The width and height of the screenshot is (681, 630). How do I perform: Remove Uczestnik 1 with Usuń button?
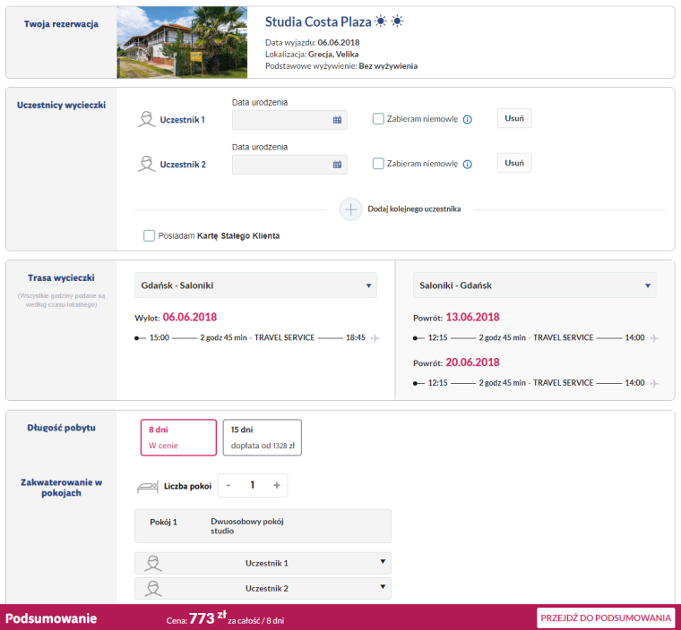click(x=513, y=118)
